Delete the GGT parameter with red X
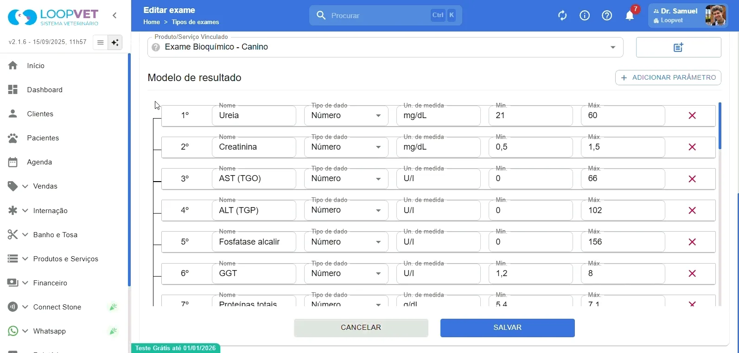Screen dimensions: 739x353 (692, 274)
